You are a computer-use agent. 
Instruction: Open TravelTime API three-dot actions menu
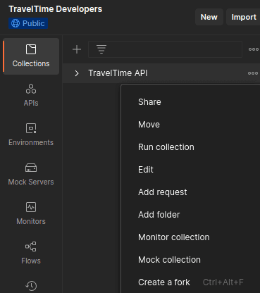[x=253, y=73]
